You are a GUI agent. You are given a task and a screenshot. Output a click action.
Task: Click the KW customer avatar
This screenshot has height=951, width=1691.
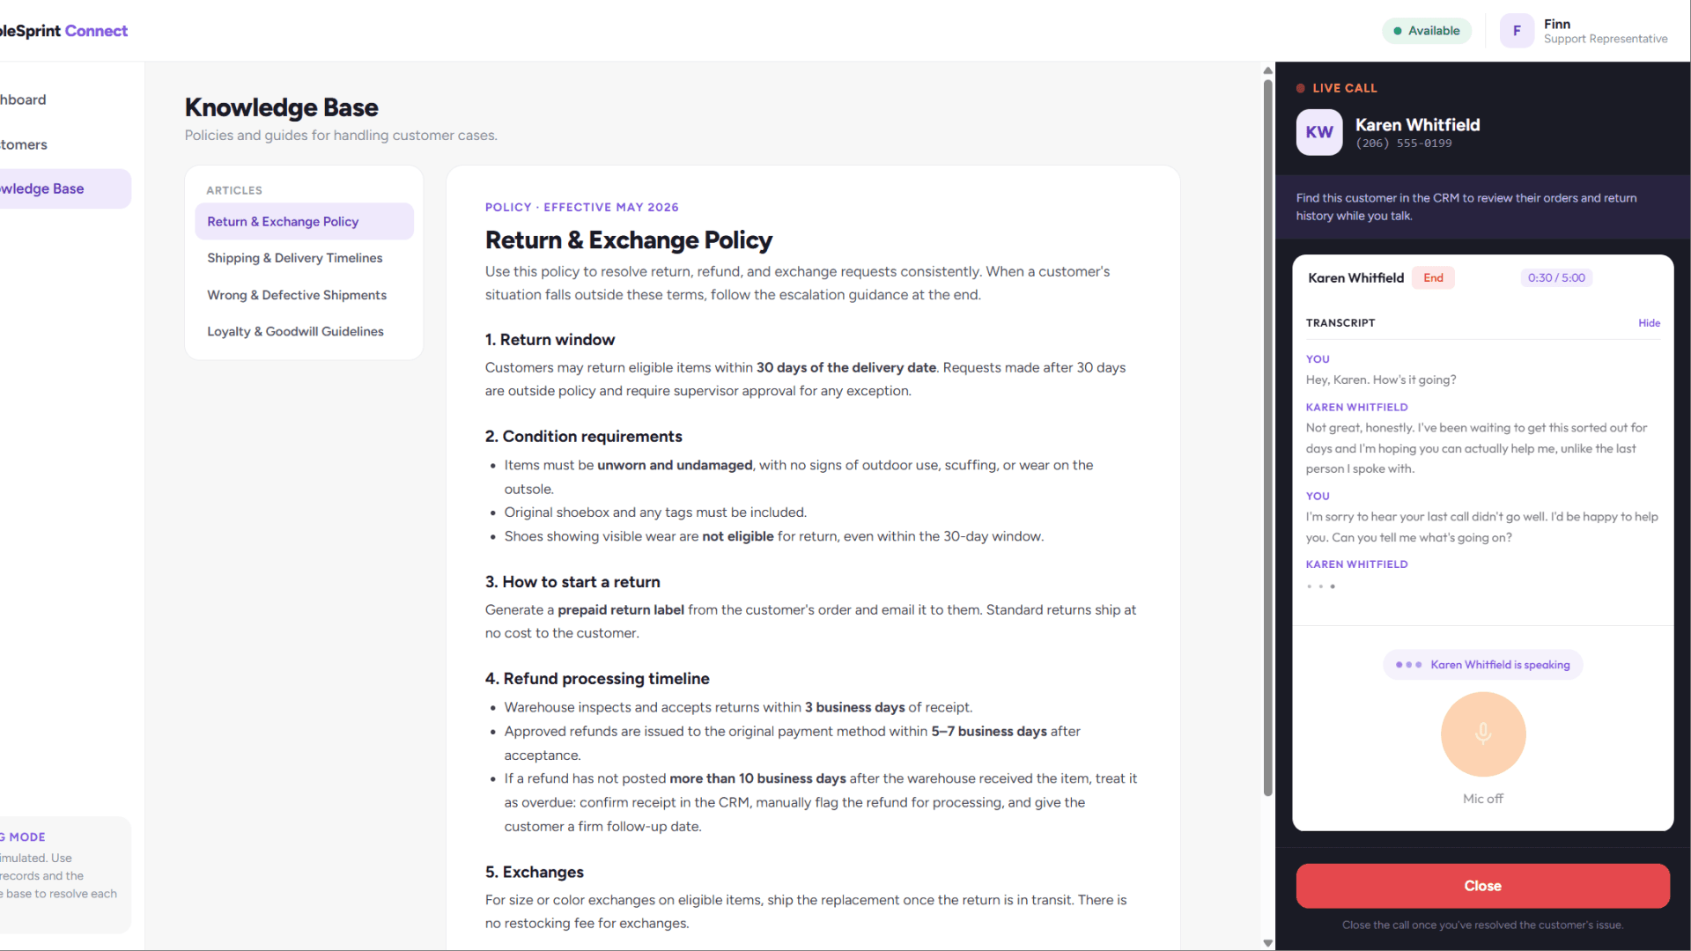tap(1319, 132)
